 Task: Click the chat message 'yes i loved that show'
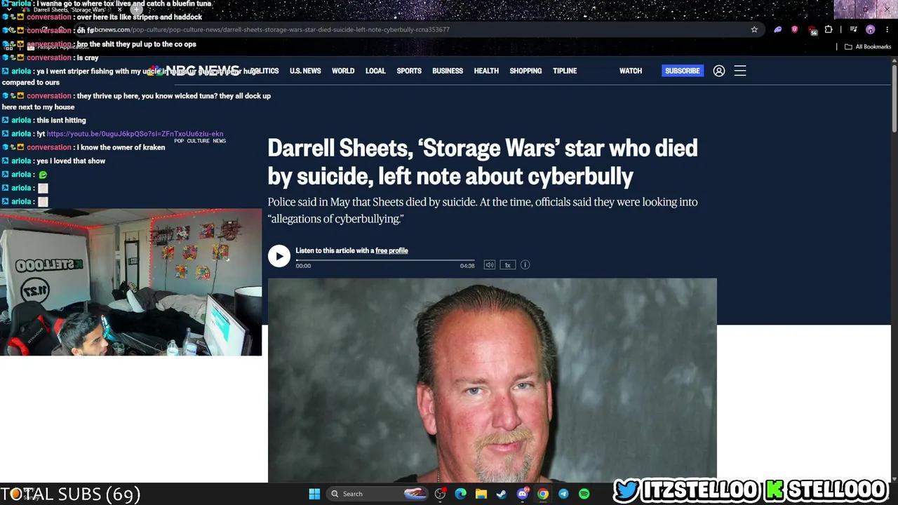(x=71, y=161)
